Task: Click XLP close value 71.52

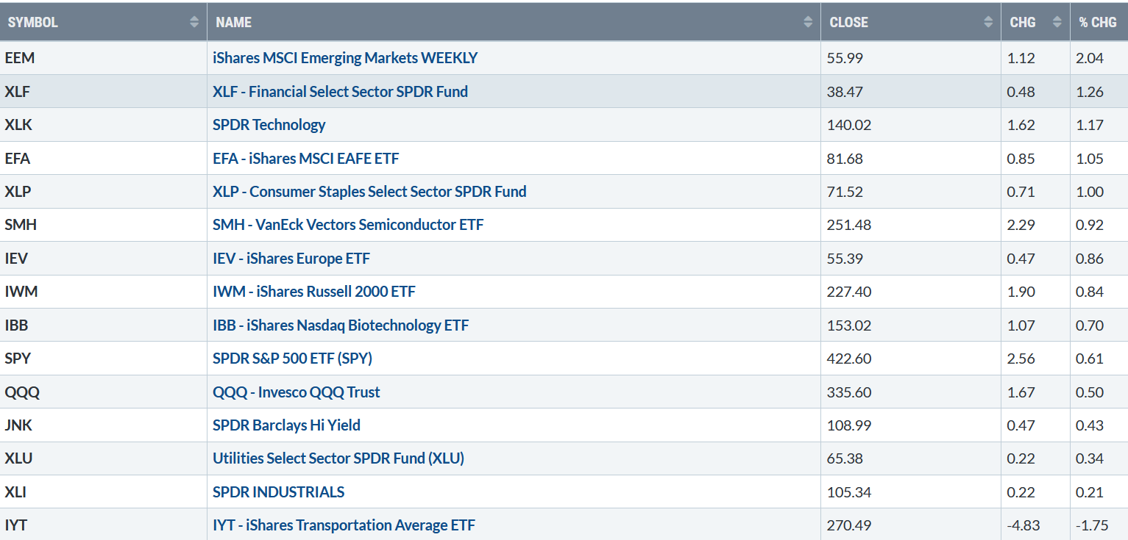Action: coord(846,192)
